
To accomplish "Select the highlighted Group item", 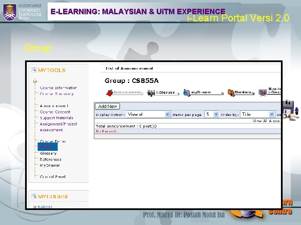I will pyautogui.click(x=47, y=147).
